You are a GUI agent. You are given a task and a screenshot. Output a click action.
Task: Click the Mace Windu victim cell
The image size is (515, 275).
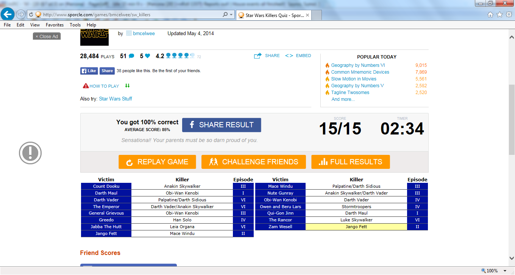[x=280, y=186]
